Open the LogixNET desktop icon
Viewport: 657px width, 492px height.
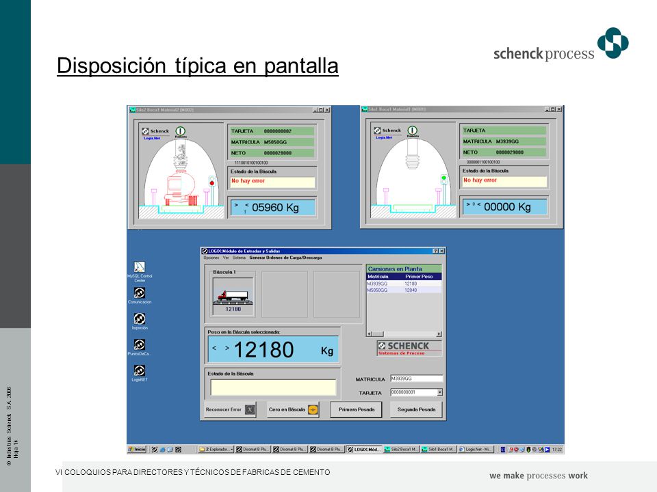[x=140, y=373]
